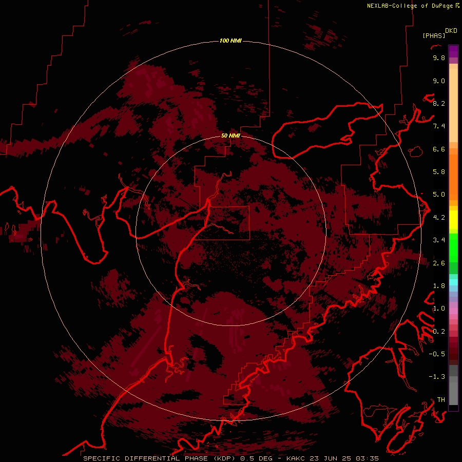462x462 pixels.
Task: Click the -1.3 scale value
Action: [x=437, y=377]
